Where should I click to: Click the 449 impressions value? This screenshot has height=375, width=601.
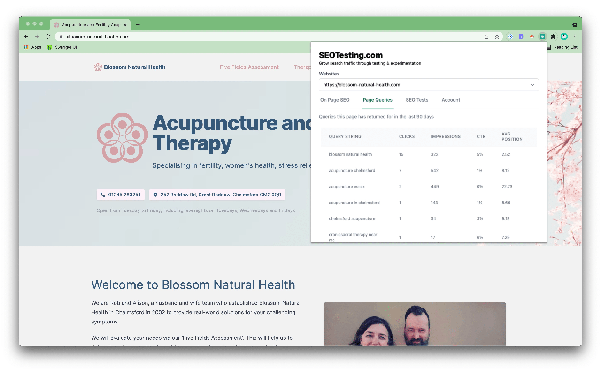(435, 187)
